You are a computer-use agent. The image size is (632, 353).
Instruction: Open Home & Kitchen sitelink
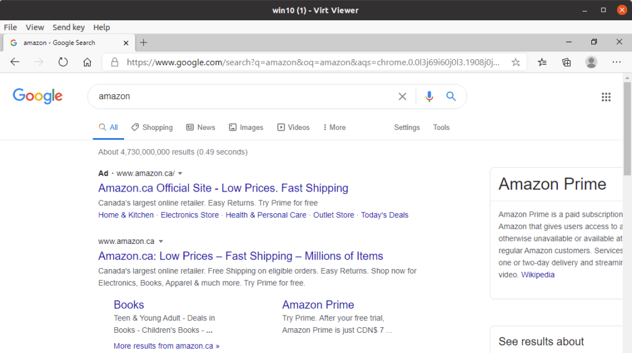(126, 215)
